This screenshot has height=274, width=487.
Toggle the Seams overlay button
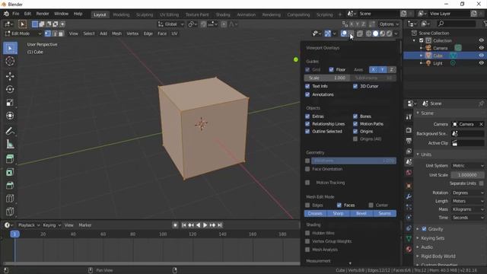point(384,213)
